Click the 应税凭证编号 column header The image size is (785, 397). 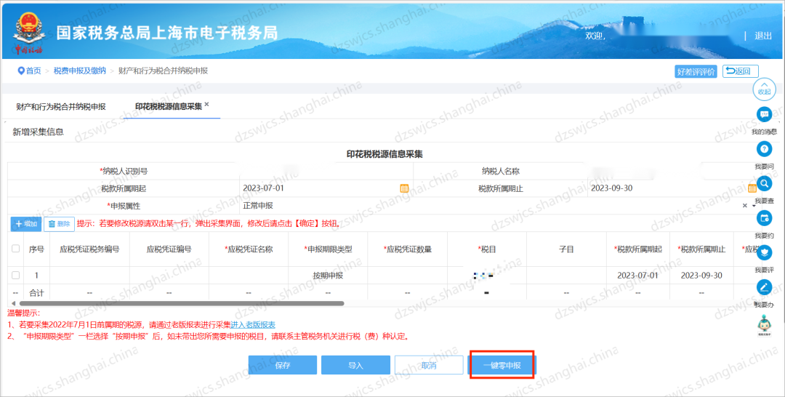[169, 249]
